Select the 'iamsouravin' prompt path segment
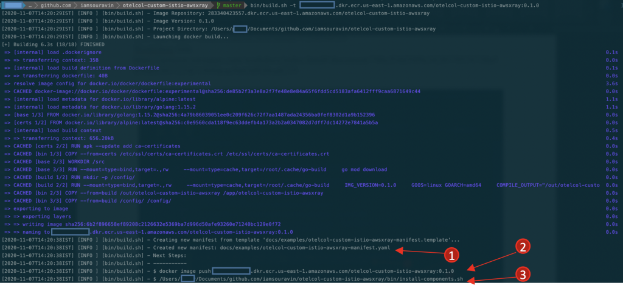The image size is (623, 285). tap(96, 6)
